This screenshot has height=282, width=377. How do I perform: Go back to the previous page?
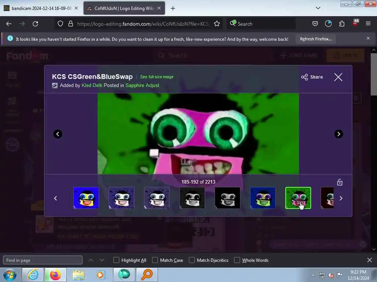point(9,24)
